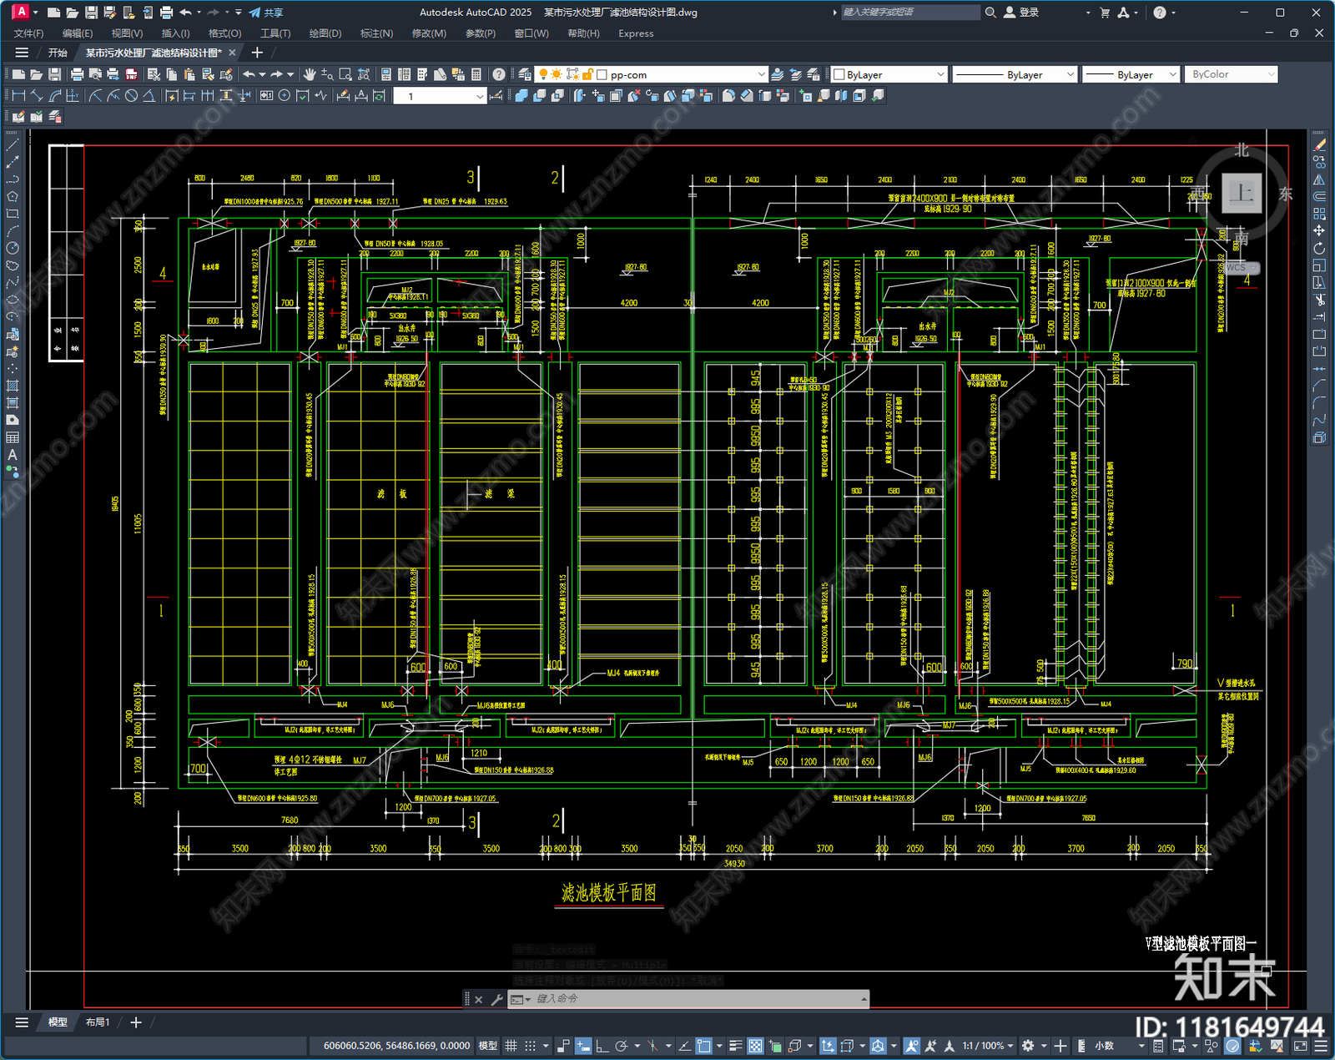1335x1060 pixels.
Task: Click the Erase tool in right toolbar
Action: [1319, 144]
